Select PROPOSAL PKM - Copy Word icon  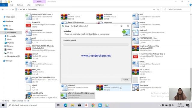[136, 40]
